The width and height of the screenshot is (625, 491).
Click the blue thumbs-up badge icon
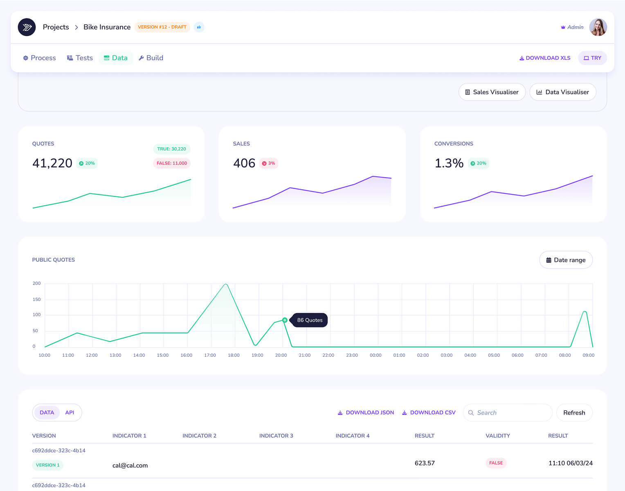(x=199, y=27)
